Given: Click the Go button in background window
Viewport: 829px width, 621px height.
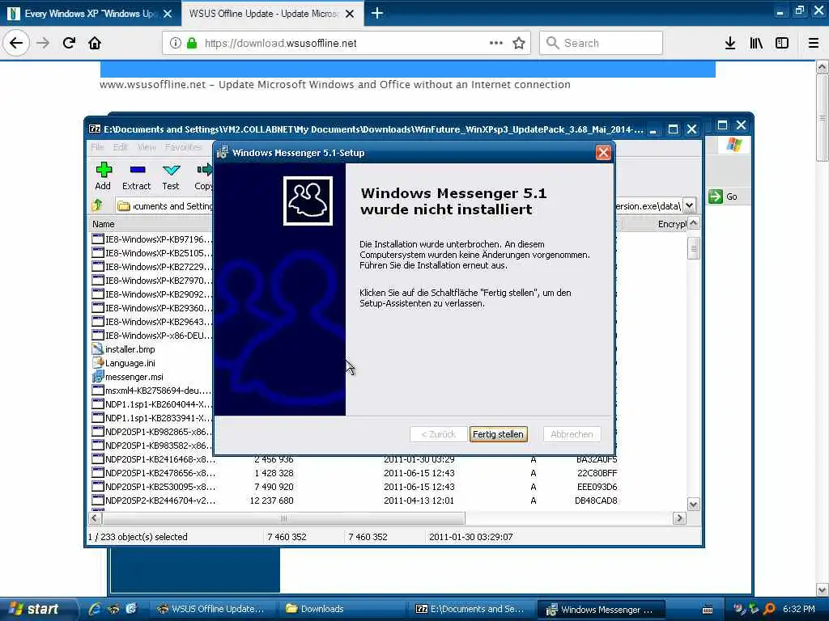Looking at the screenshot, I should pyautogui.click(x=723, y=196).
